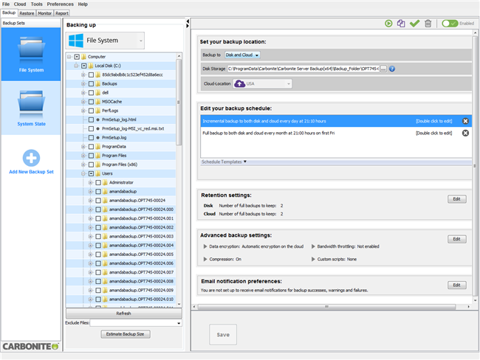The height and width of the screenshot is (360, 480).
Task: Switch to the Restore tab
Action: 27,13
